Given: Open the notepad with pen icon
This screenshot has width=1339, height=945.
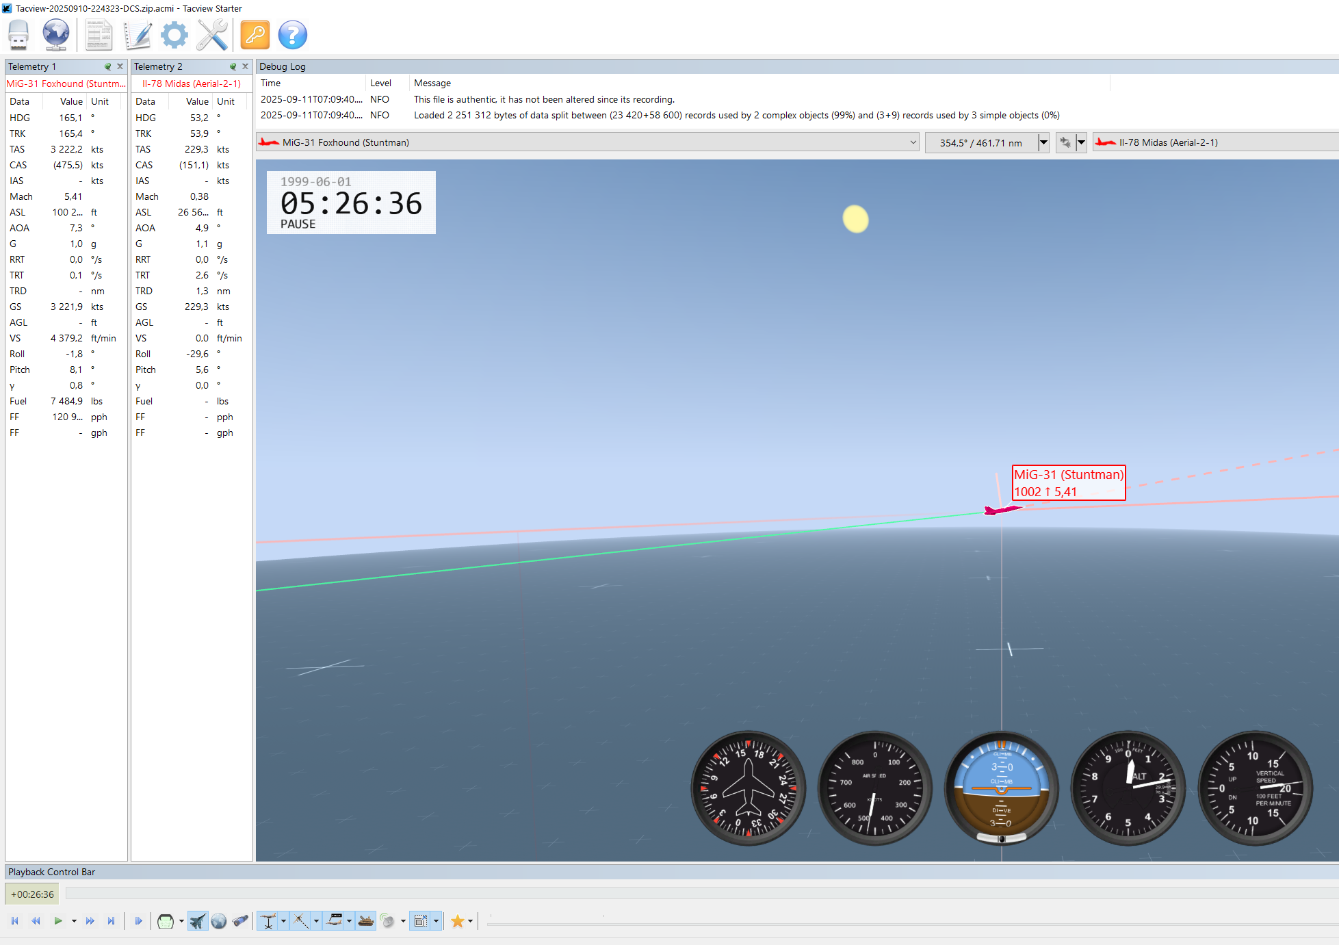Looking at the screenshot, I should coord(137,35).
